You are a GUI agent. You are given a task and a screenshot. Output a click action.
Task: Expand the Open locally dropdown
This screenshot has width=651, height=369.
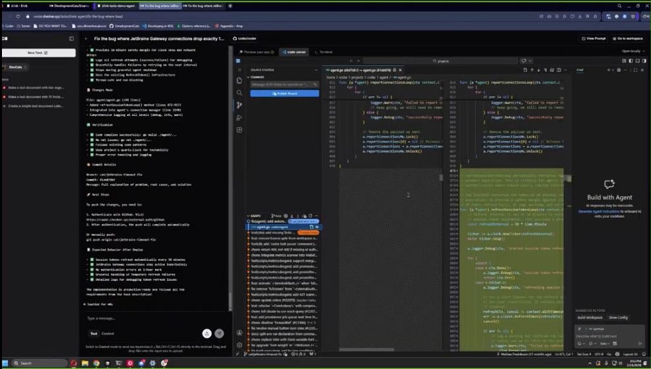(633, 51)
